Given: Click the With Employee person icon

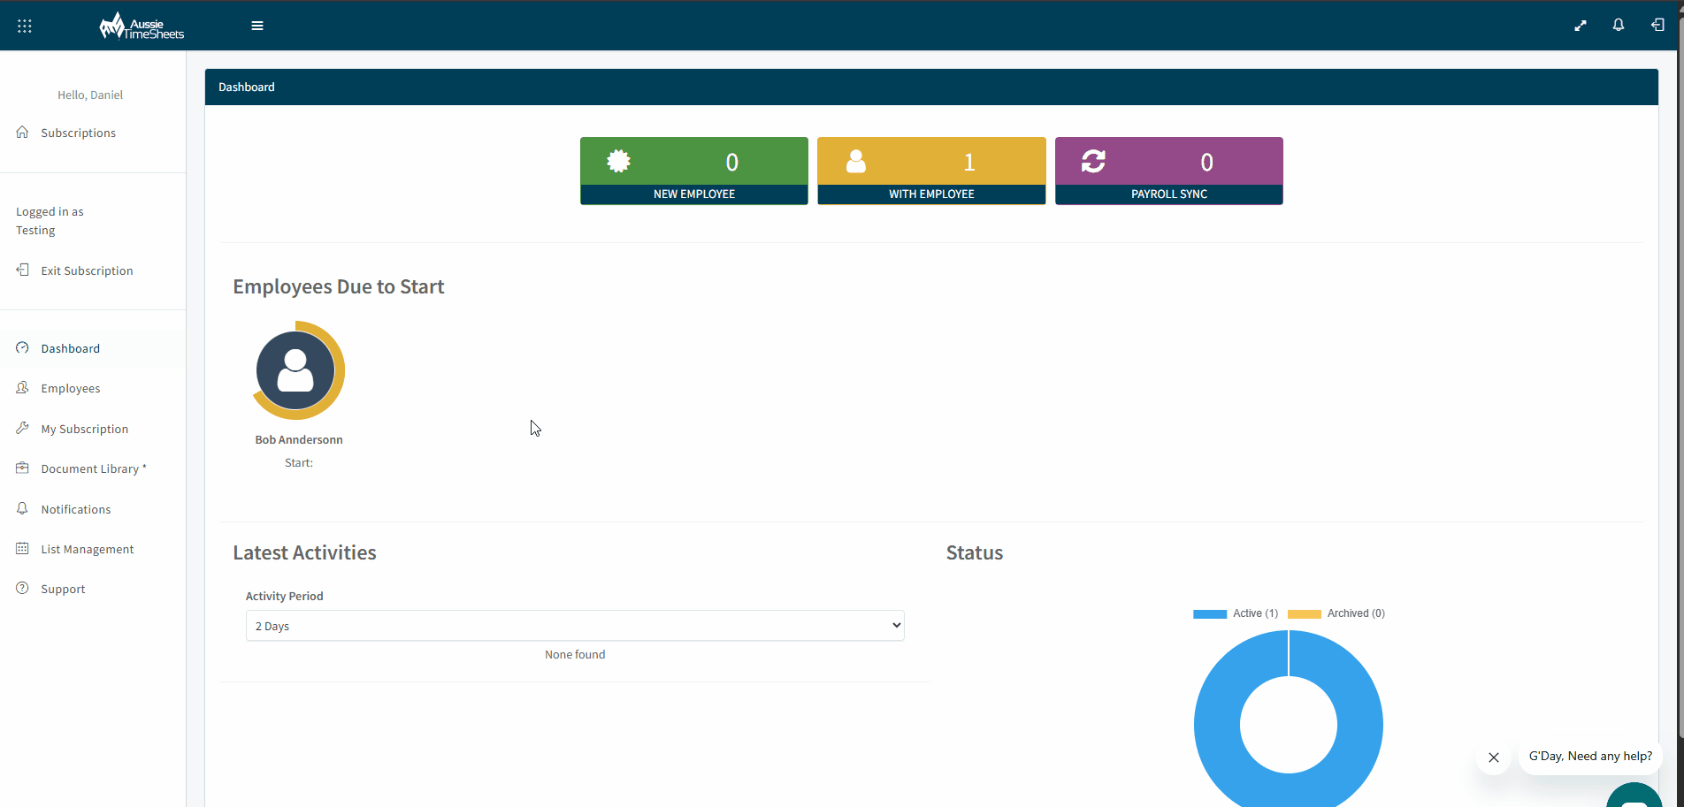Looking at the screenshot, I should (x=856, y=161).
